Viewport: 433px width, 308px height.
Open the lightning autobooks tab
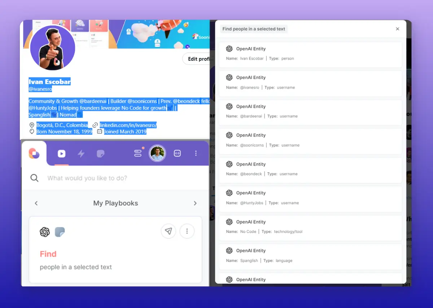click(x=81, y=154)
